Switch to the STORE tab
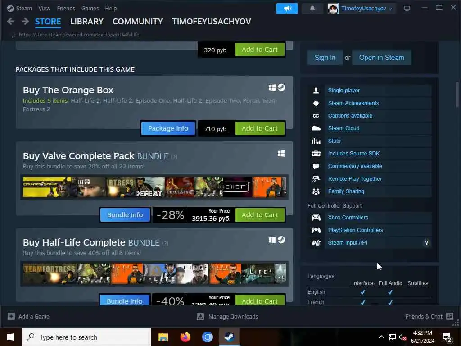 [48, 22]
